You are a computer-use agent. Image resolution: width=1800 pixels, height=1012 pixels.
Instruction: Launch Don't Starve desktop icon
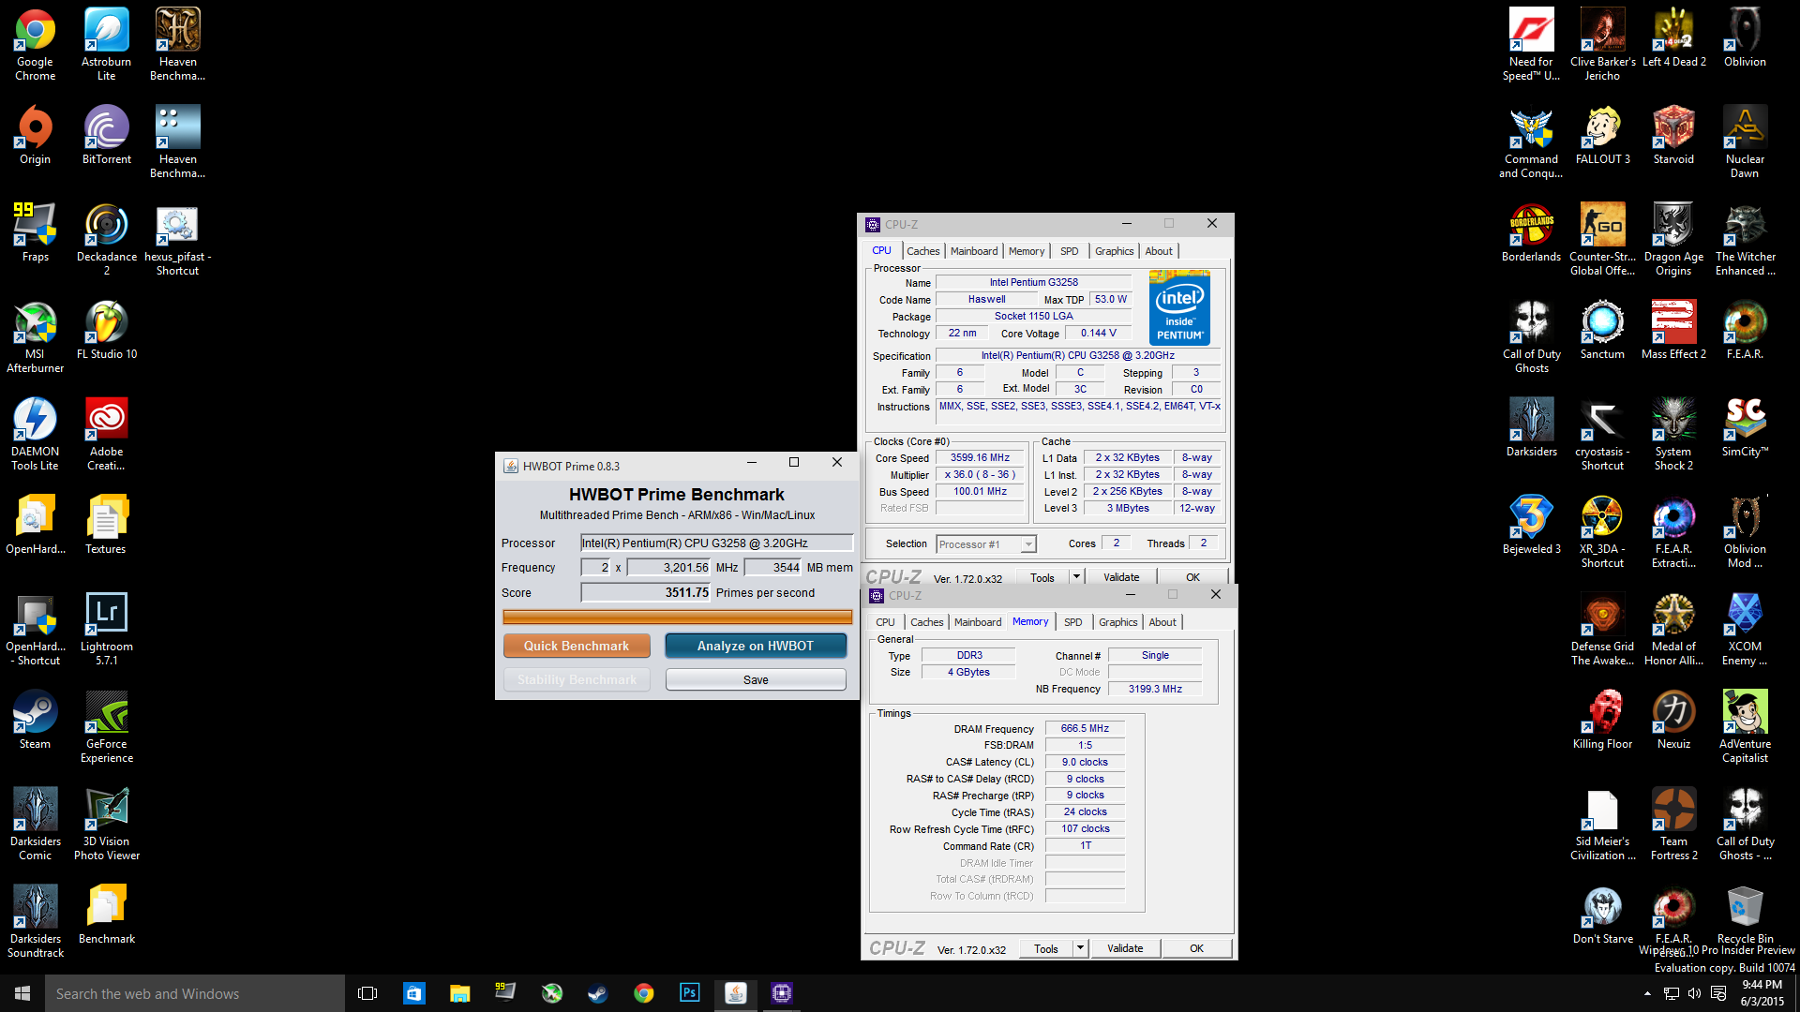[x=1602, y=915]
